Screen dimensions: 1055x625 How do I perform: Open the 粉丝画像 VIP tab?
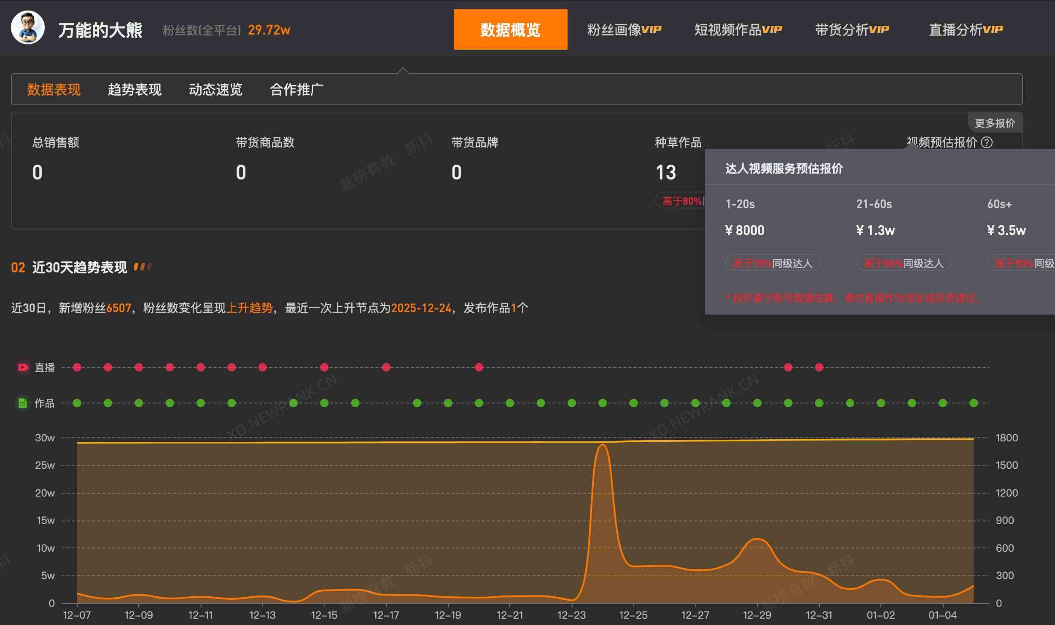pos(624,29)
